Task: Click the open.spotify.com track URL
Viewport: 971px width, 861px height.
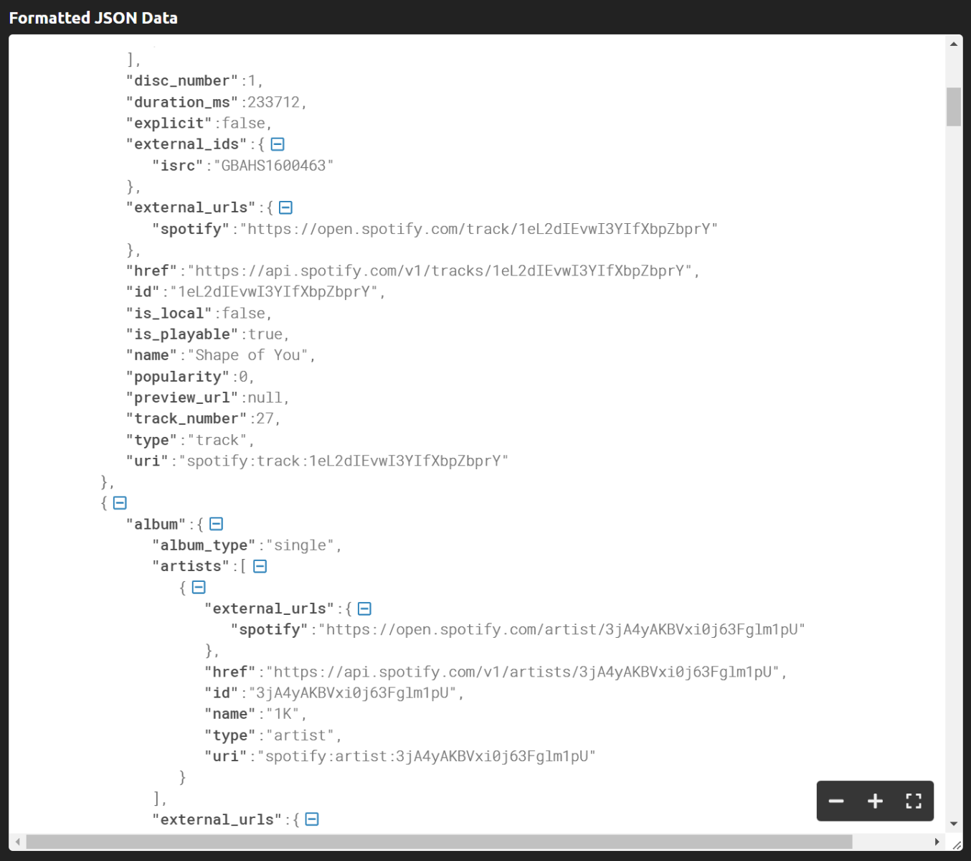Action: point(478,229)
